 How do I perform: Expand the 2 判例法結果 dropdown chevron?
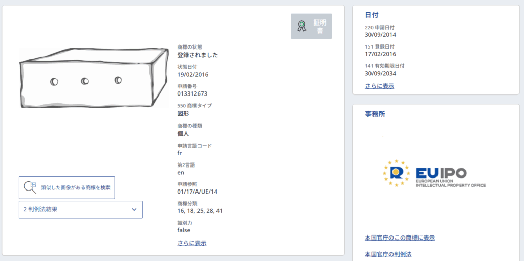pos(134,209)
